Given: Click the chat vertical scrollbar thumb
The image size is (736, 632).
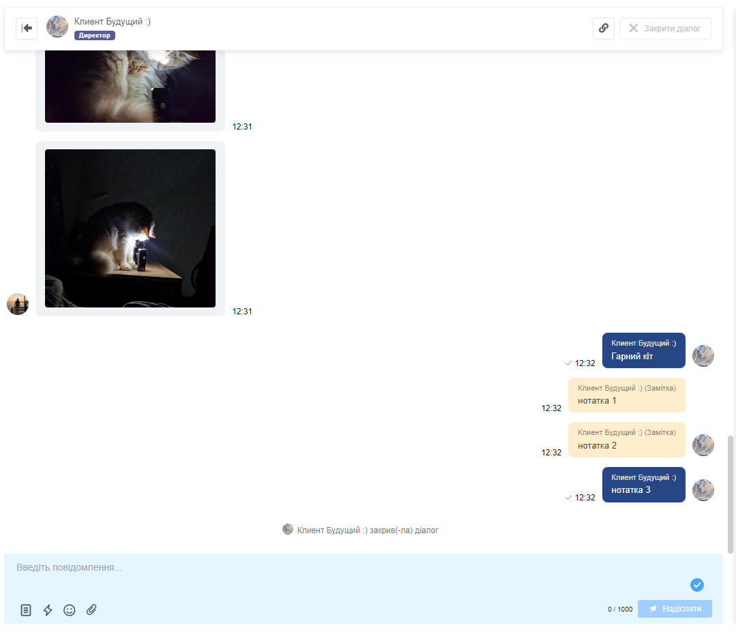Looking at the screenshot, I should [730, 494].
